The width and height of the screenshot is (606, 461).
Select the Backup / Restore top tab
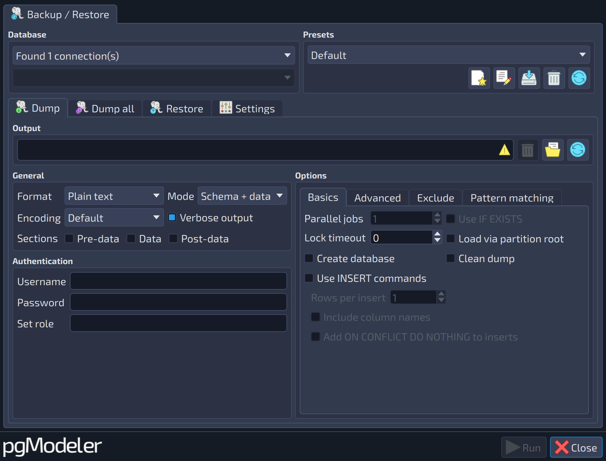(60, 14)
